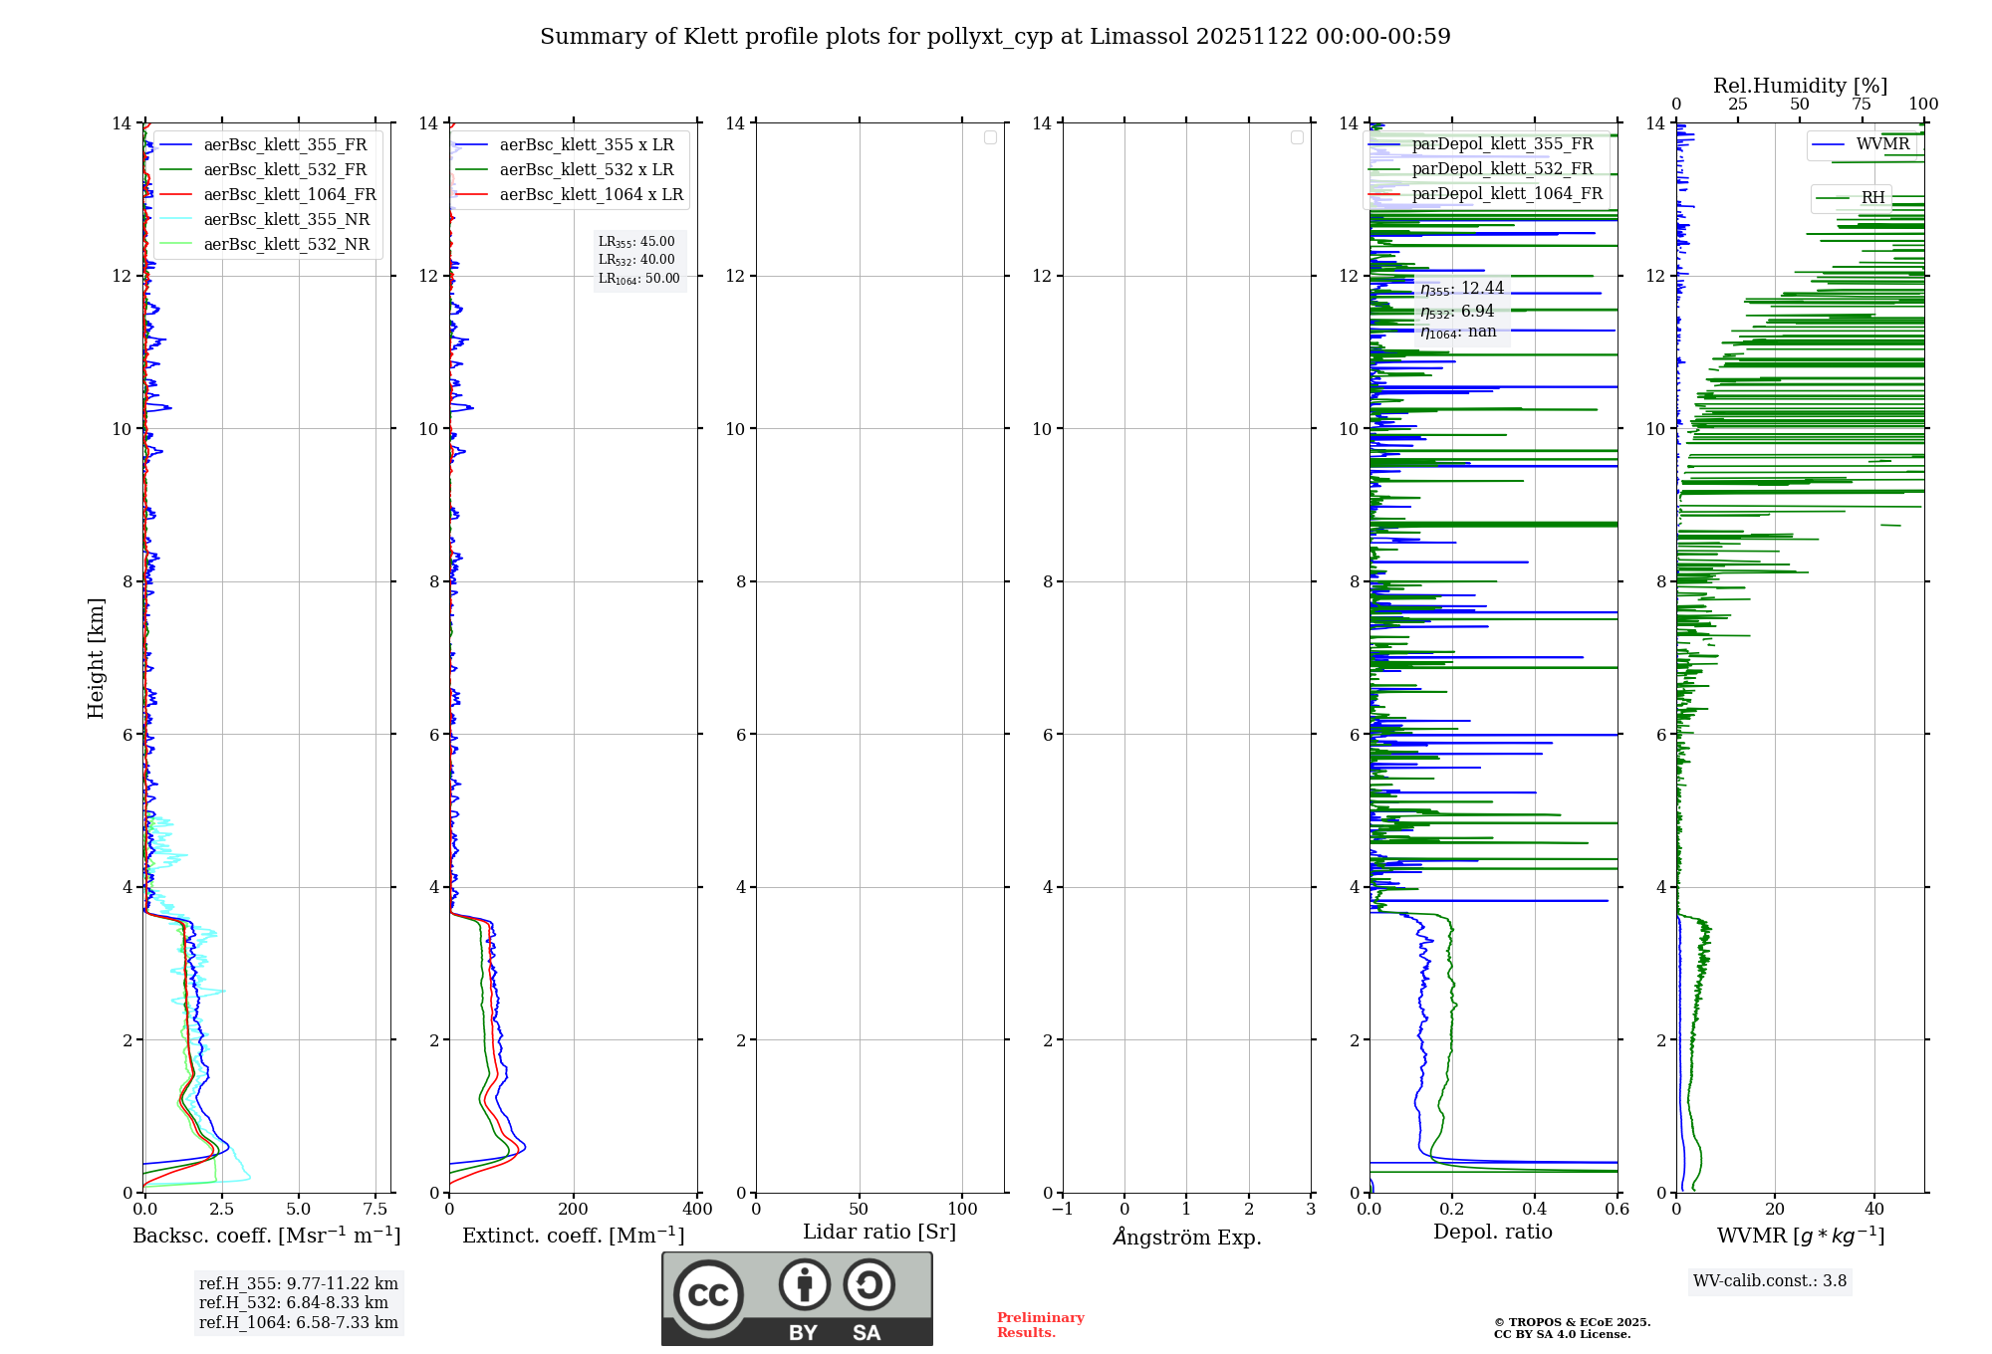This screenshot has height=1354, width=1992.
Task: Select aerBsc_klett_1064_FR legend entry
Action: click(x=289, y=195)
